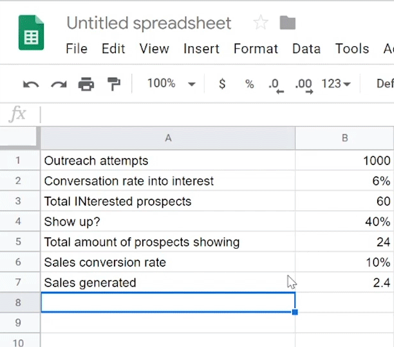Select column A header
This screenshot has height=347, width=394.
(x=168, y=138)
